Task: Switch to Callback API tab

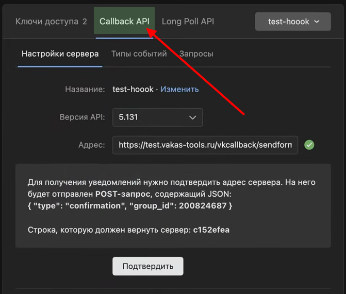Action: pyautogui.click(x=124, y=22)
